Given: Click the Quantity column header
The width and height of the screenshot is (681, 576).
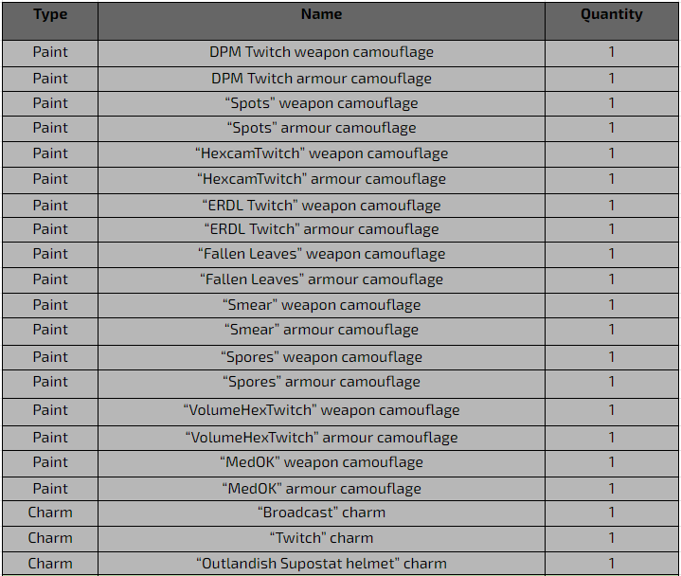Looking at the screenshot, I should pos(612,14).
